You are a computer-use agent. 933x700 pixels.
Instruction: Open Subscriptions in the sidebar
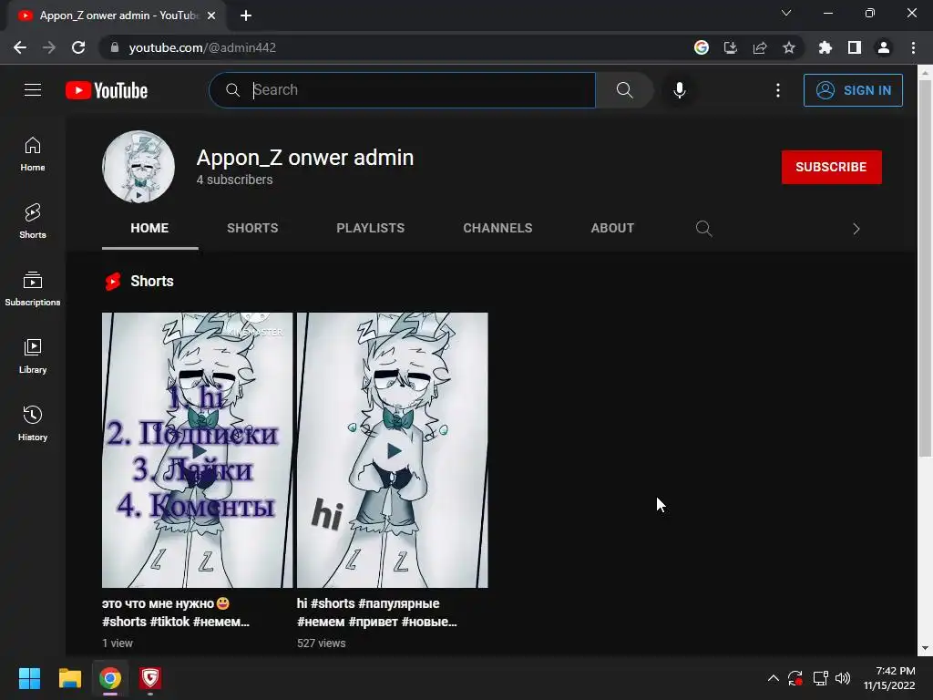point(33,289)
